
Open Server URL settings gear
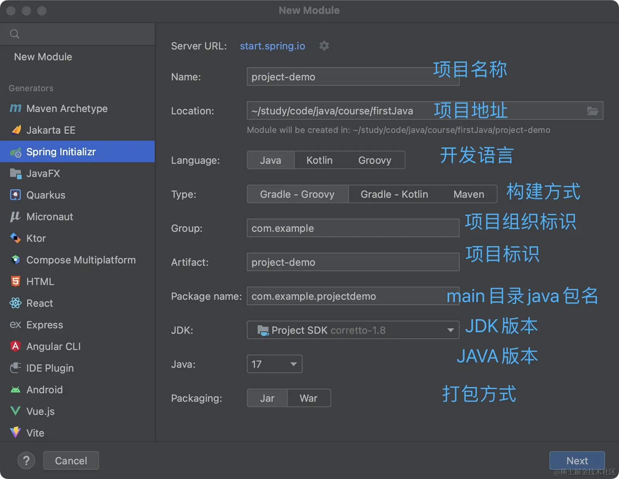pos(324,46)
